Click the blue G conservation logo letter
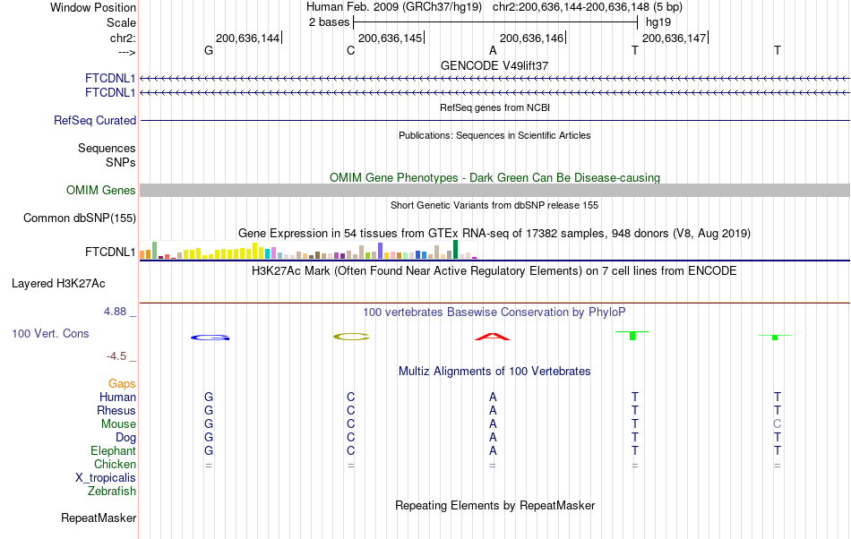The width and height of the screenshot is (851, 539). [x=210, y=338]
